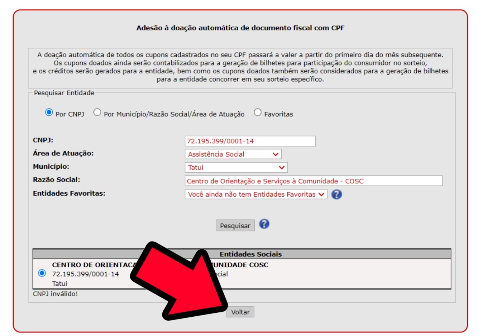Focus the CNPJ input field
This screenshot has width=483, height=336.
click(x=250, y=141)
